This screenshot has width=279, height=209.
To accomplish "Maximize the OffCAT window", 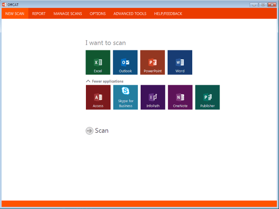I will [x=263, y=5].
